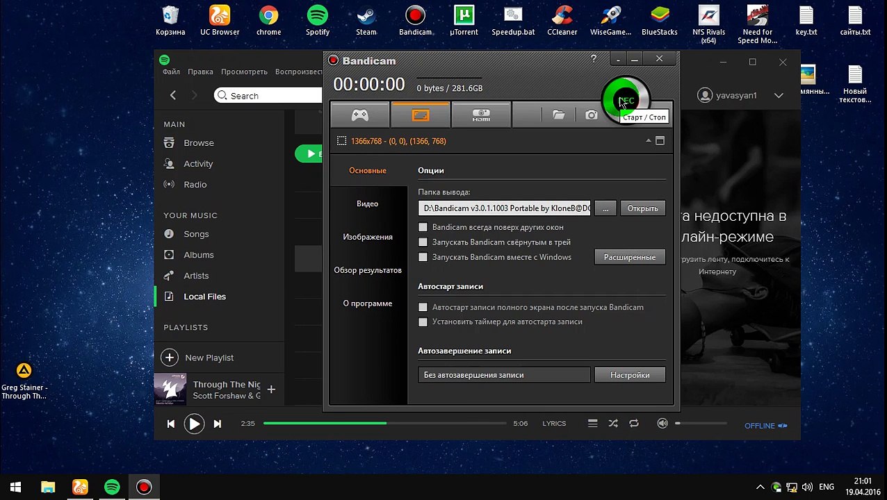
Task: Open the output folder icon in Bandicam toolbar
Action: click(559, 115)
